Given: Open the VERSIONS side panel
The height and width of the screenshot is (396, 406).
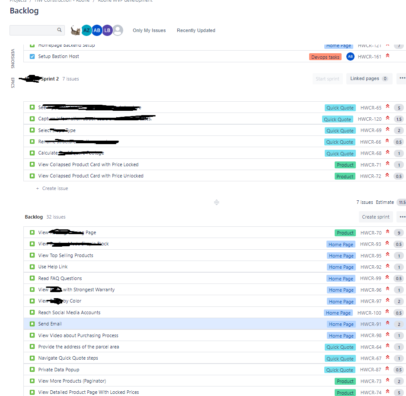Looking at the screenshot, I should click(13, 58).
